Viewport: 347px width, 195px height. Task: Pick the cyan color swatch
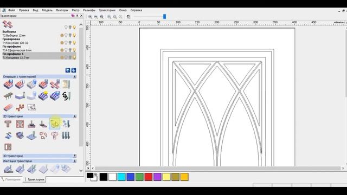121,177
